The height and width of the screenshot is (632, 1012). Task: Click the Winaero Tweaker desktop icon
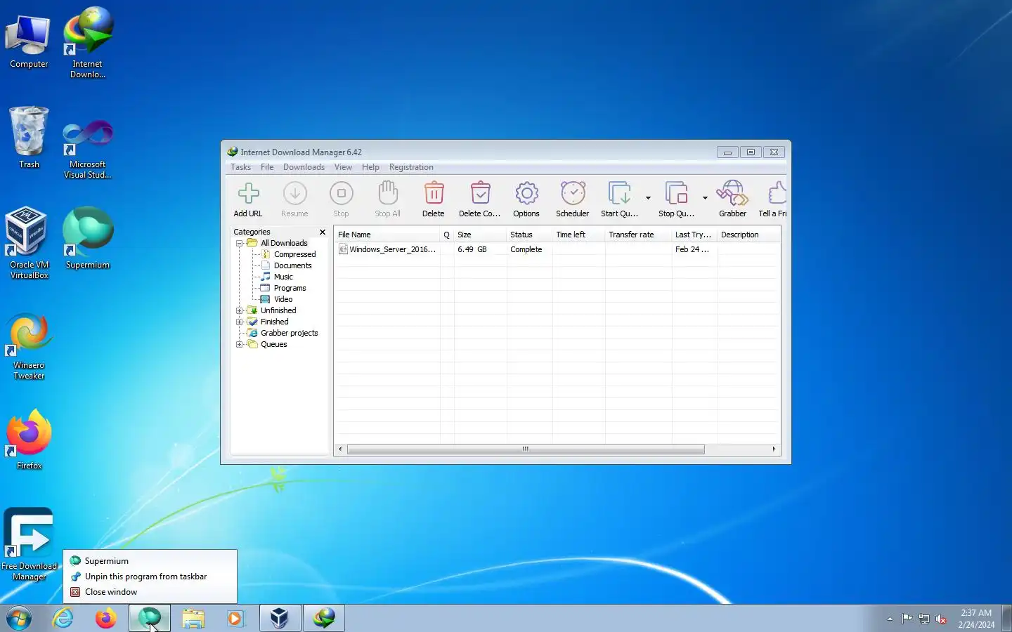(29, 347)
